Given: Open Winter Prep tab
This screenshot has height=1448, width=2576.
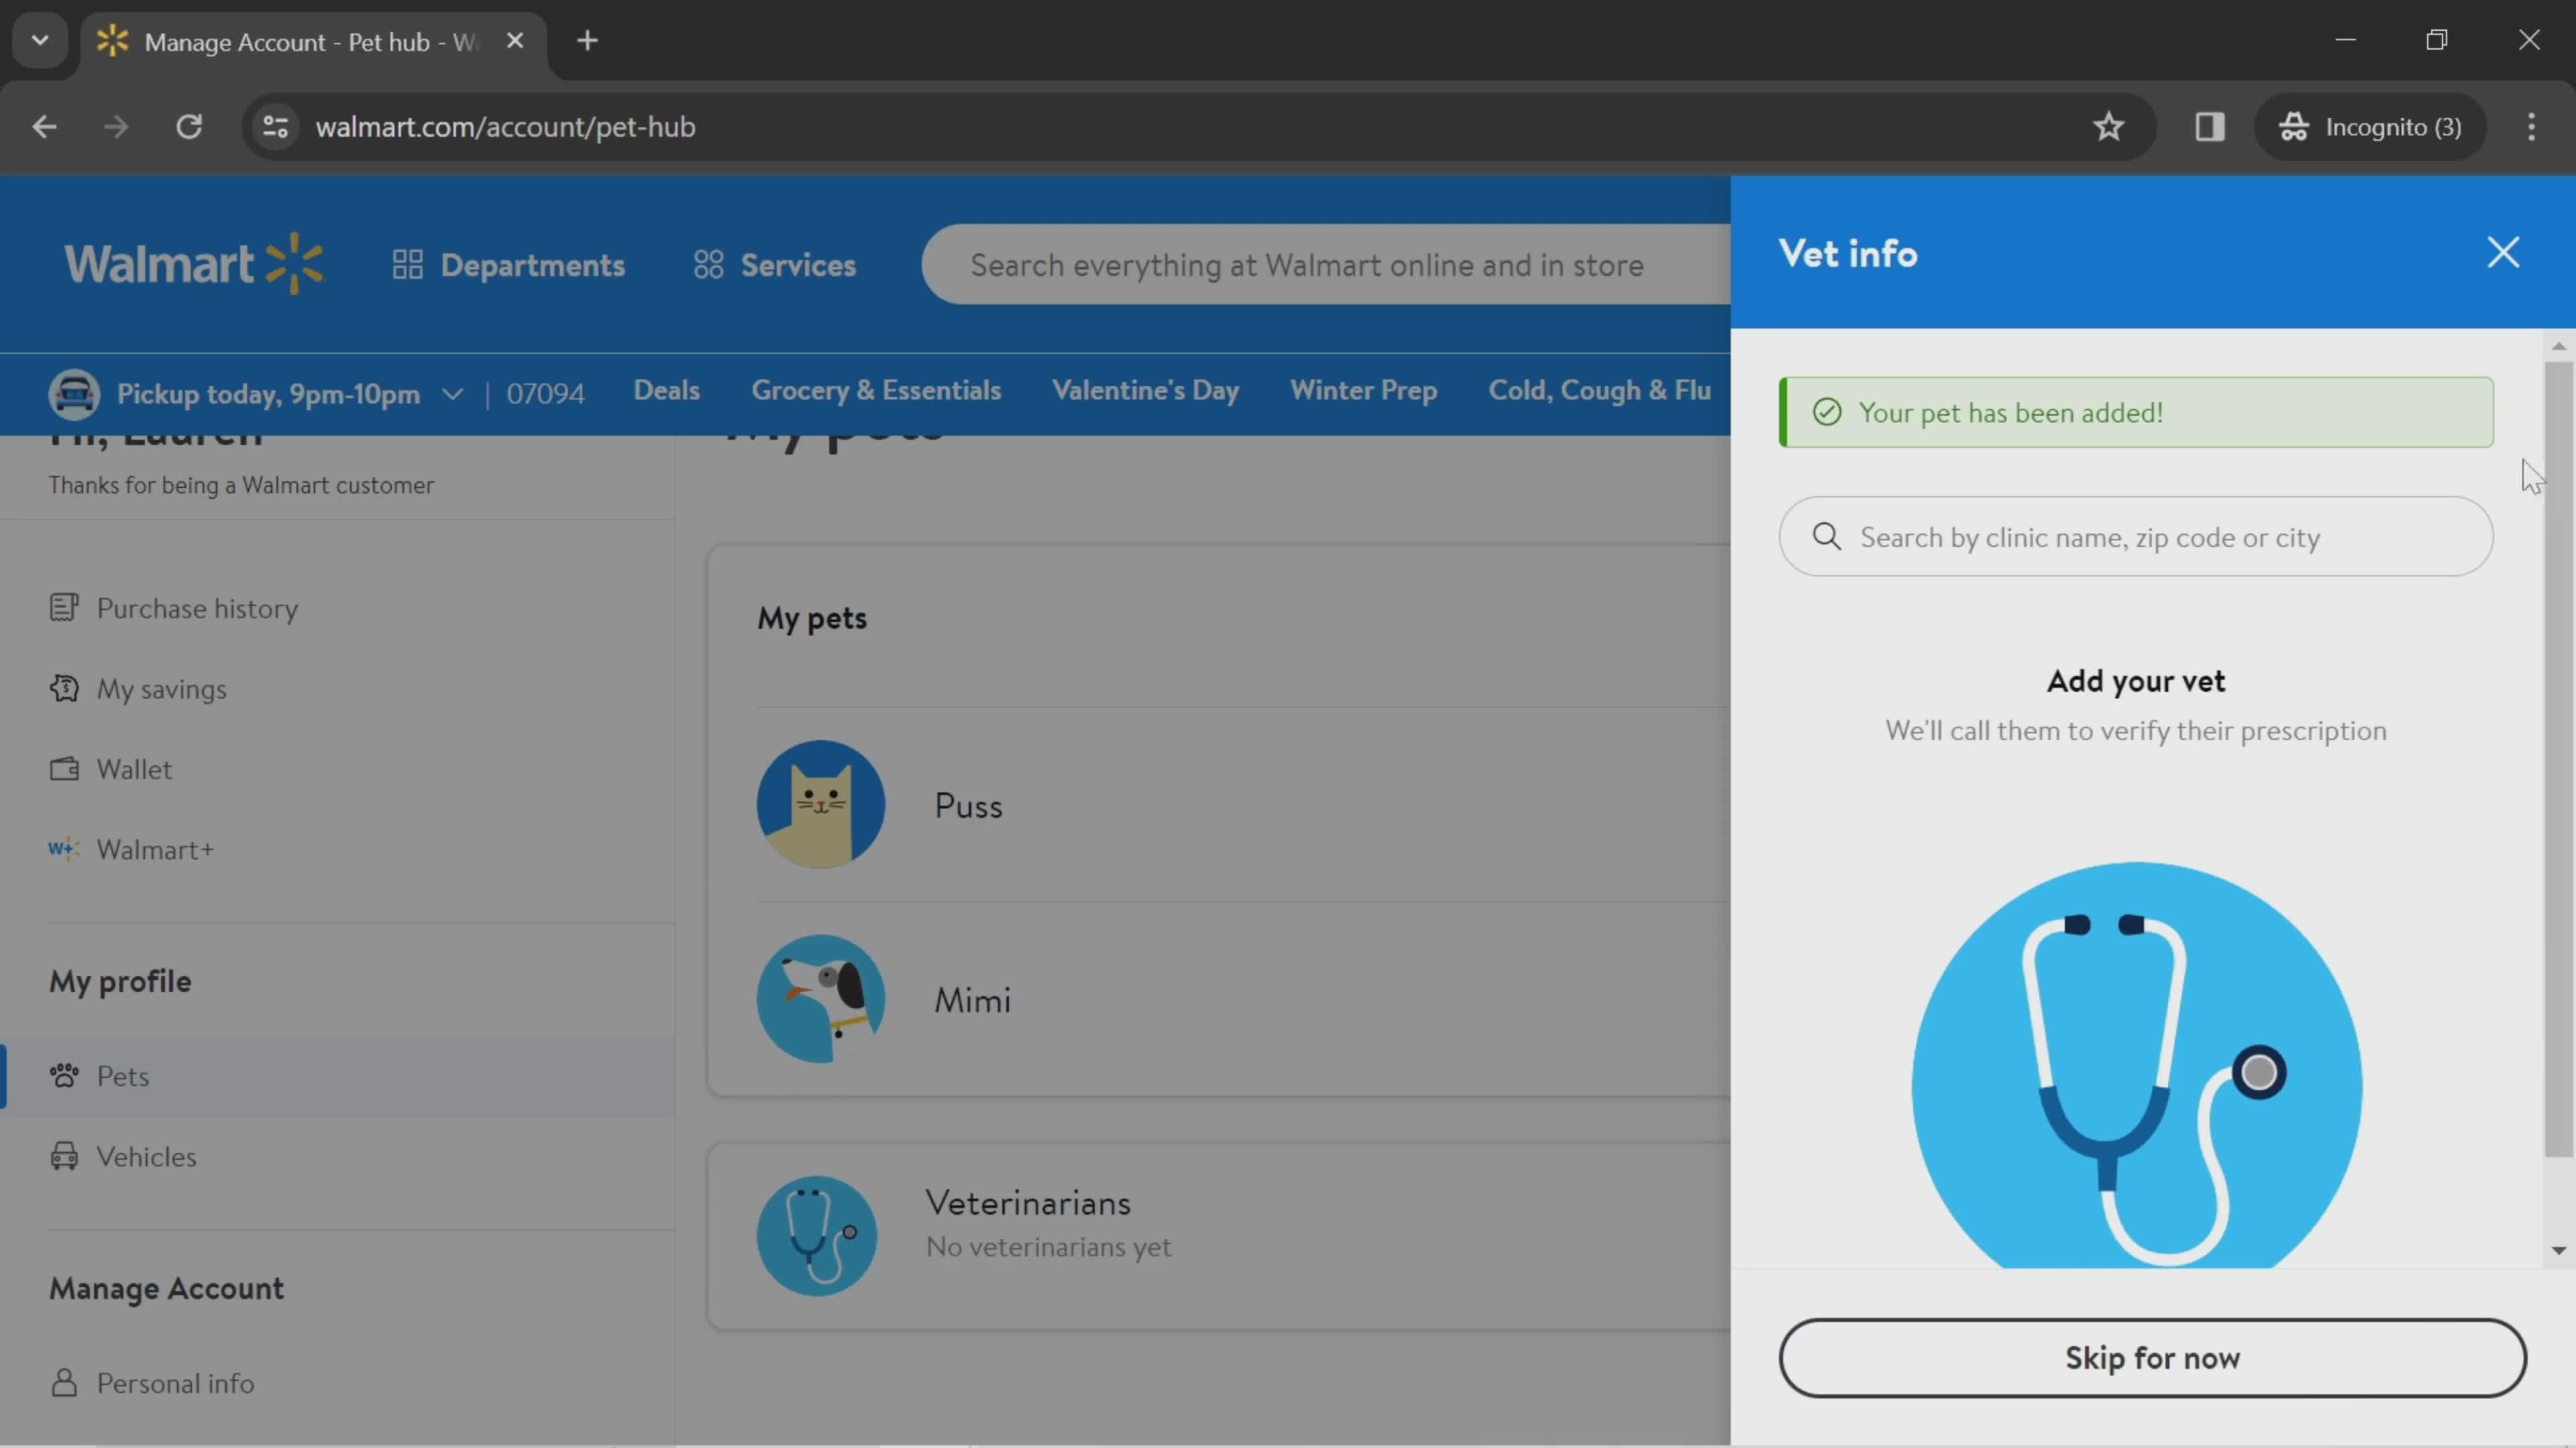Looking at the screenshot, I should [1364, 391].
